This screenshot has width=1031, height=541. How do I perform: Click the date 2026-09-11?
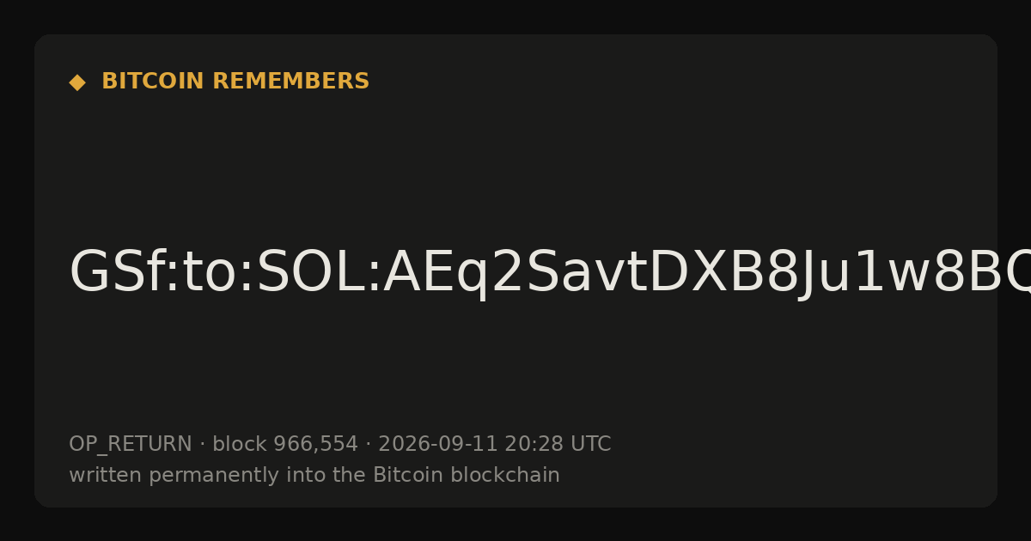[437, 445]
